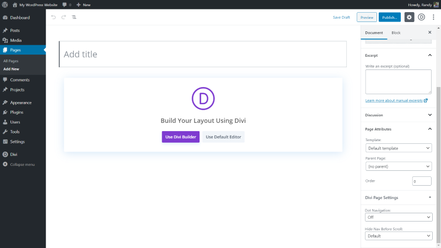This screenshot has width=441, height=248.
Task: Click Use Default Editor button
Action: click(x=223, y=137)
